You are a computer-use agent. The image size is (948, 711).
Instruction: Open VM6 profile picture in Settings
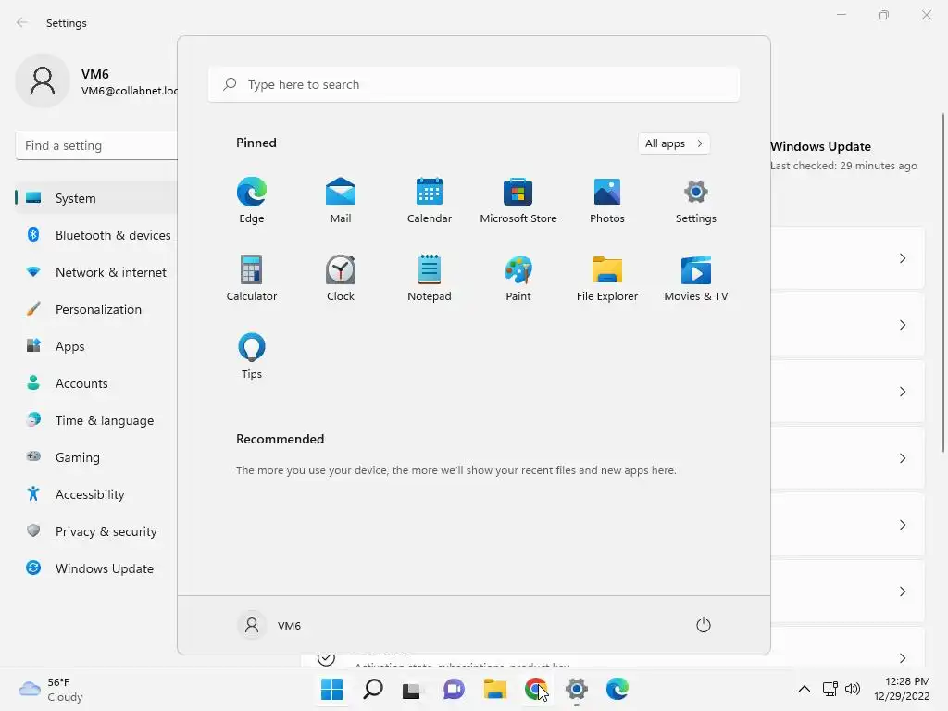coord(43,81)
